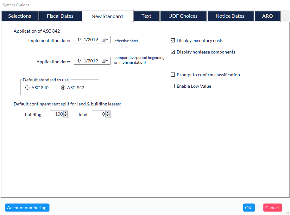Uncheck Display nonlease components
290x215 pixels.
(173, 52)
